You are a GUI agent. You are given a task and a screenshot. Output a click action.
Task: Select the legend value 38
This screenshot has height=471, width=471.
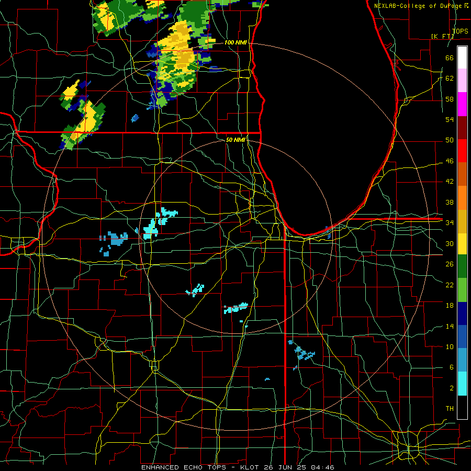tap(450, 202)
